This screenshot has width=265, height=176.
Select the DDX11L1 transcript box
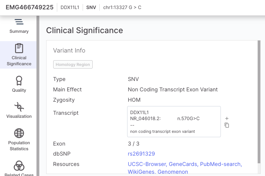tap(174, 122)
